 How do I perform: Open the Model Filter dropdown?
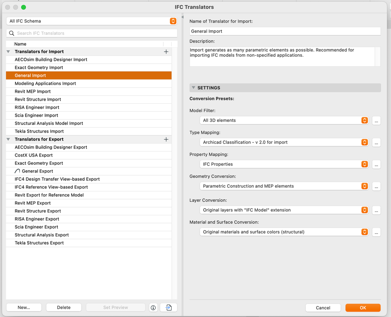click(x=284, y=120)
